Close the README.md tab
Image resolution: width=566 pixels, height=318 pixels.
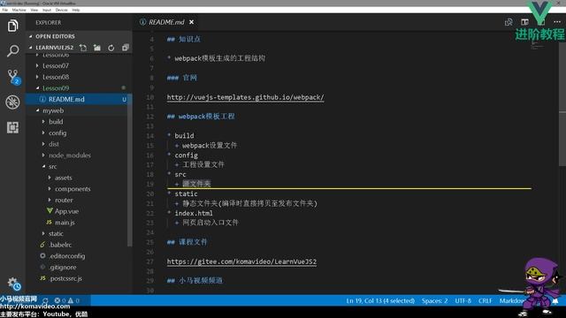click(x=191, y=22)
